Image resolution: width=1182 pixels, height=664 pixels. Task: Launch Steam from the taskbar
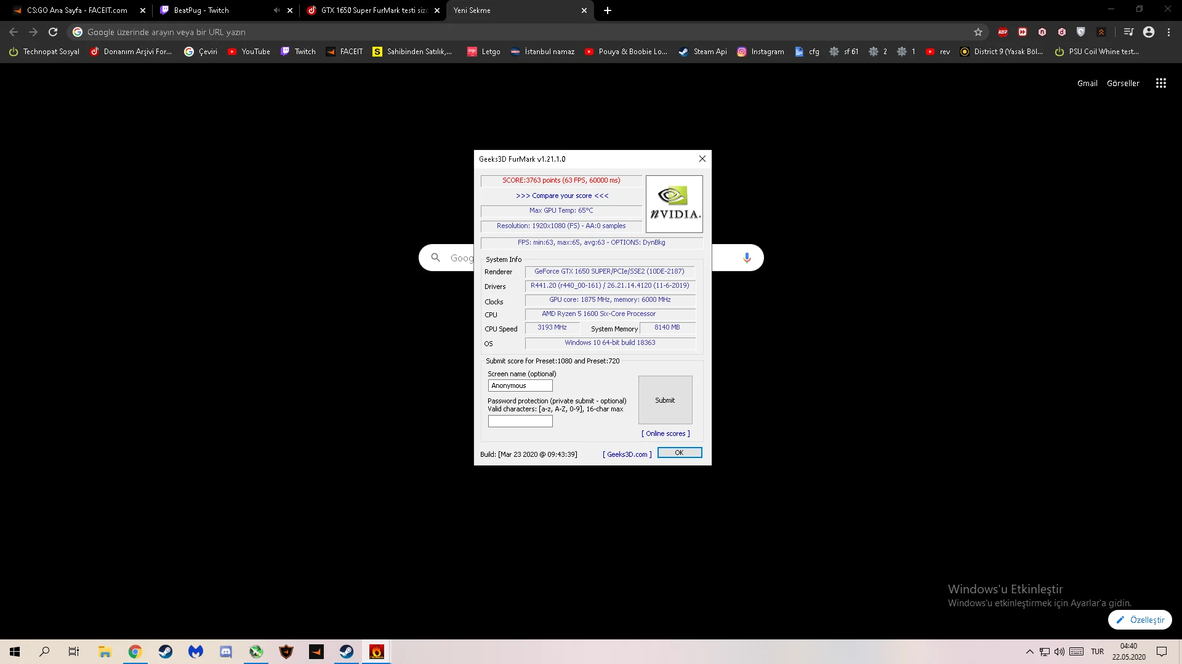coord(165,651)
